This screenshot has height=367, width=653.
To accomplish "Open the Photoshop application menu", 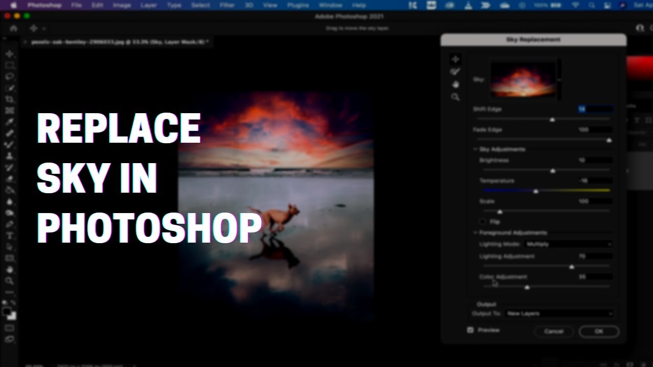I will pyautogui.click(x=44, y=5).
